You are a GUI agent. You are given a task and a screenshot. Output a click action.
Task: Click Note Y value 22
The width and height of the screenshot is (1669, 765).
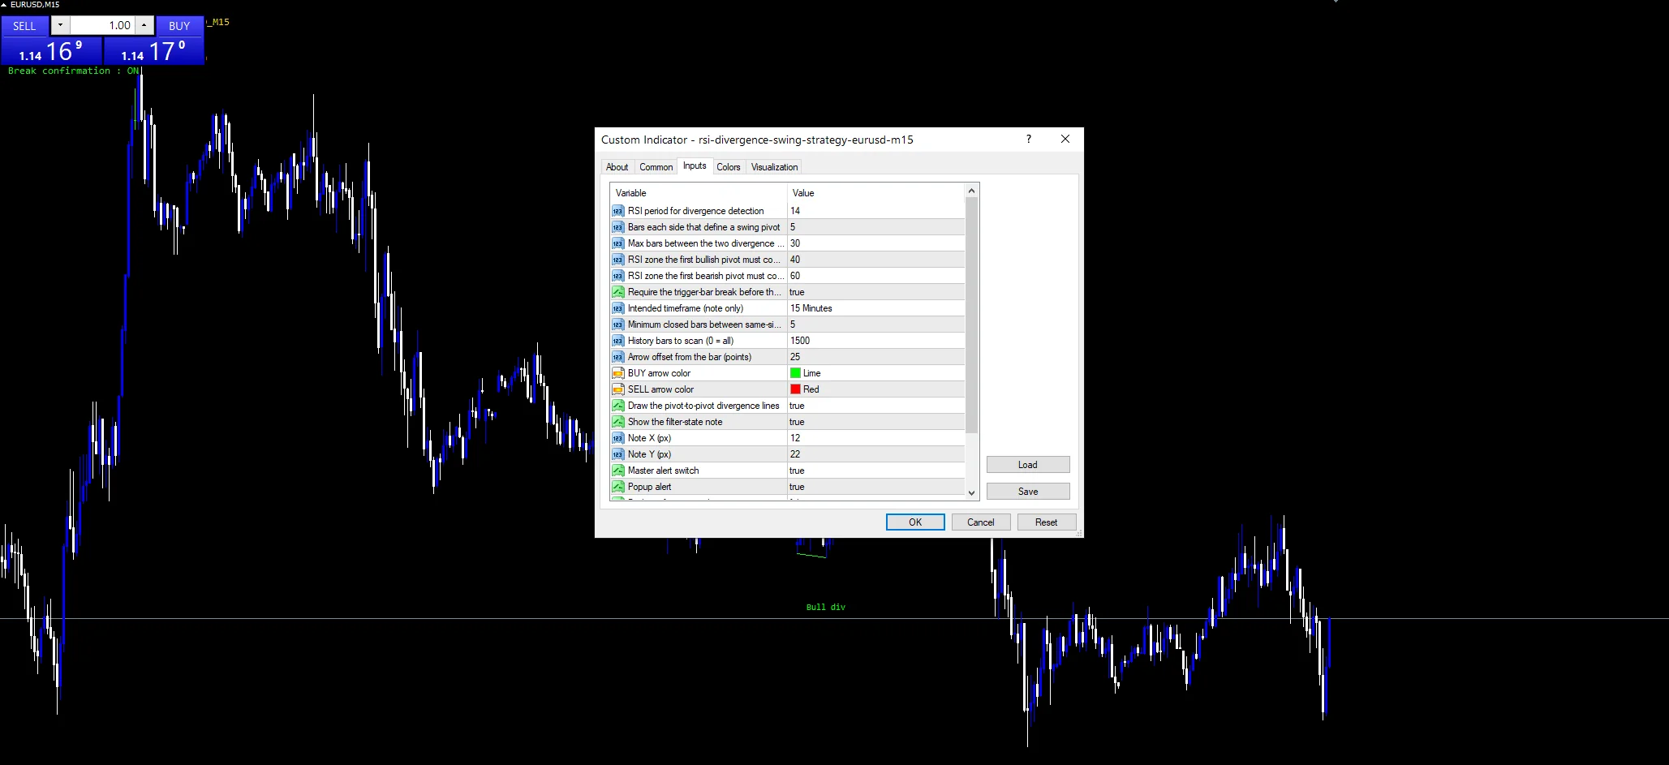pos(876,454)
